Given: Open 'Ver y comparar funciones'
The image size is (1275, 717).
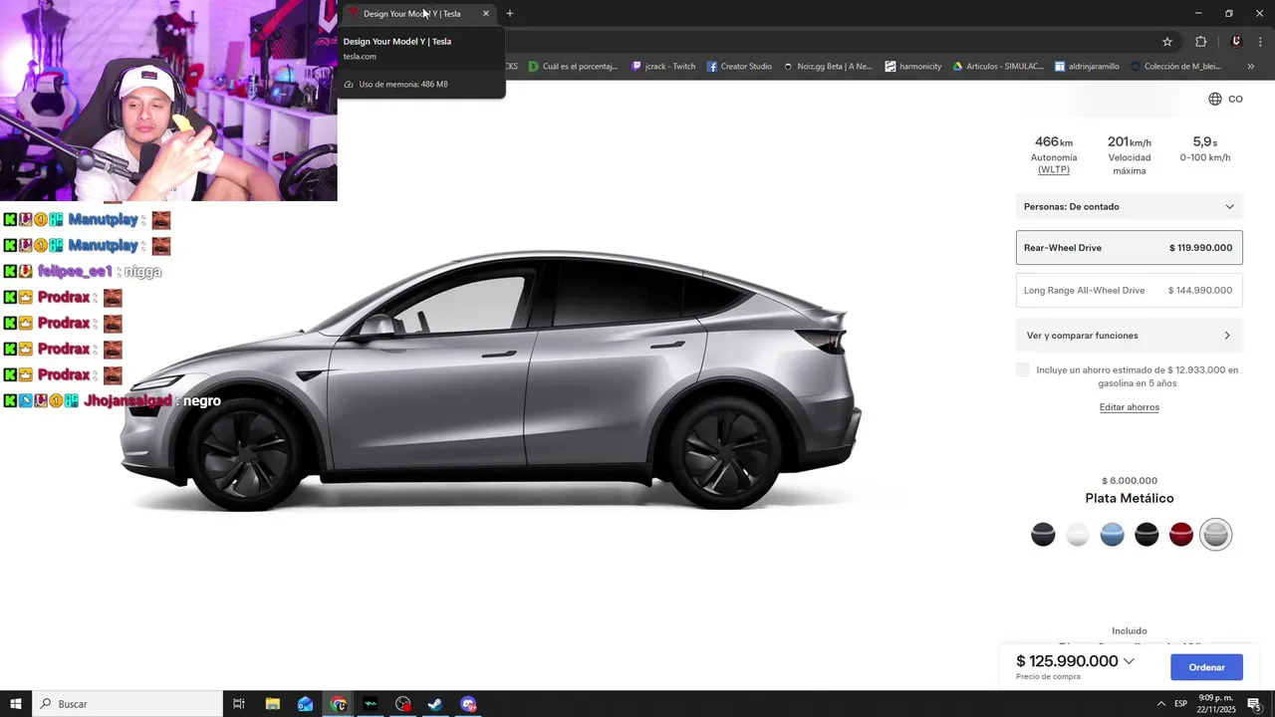Looking at the screenshot, I should [1130, 336].
